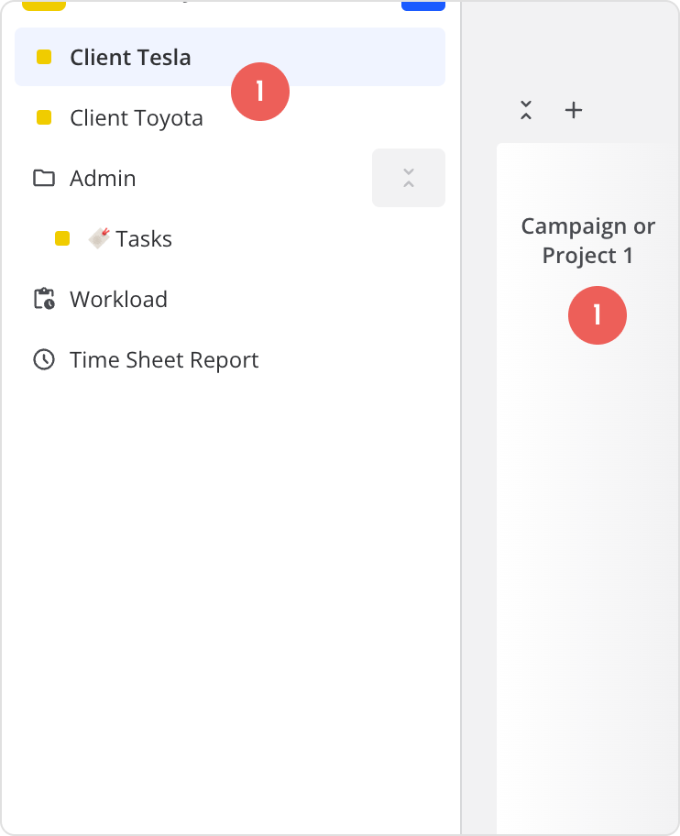
Task: Collapse all columns with the board chevron icon
Action: click(x=526, y=110)
